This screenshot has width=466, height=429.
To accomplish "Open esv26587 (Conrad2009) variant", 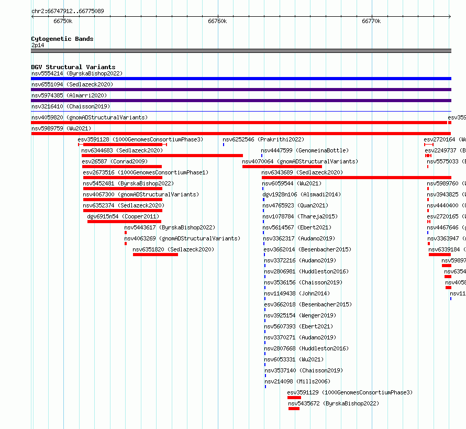I will 115,161.
